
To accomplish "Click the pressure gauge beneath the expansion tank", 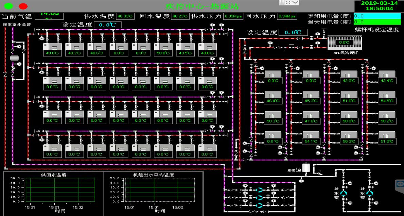I will coord(301,180).
